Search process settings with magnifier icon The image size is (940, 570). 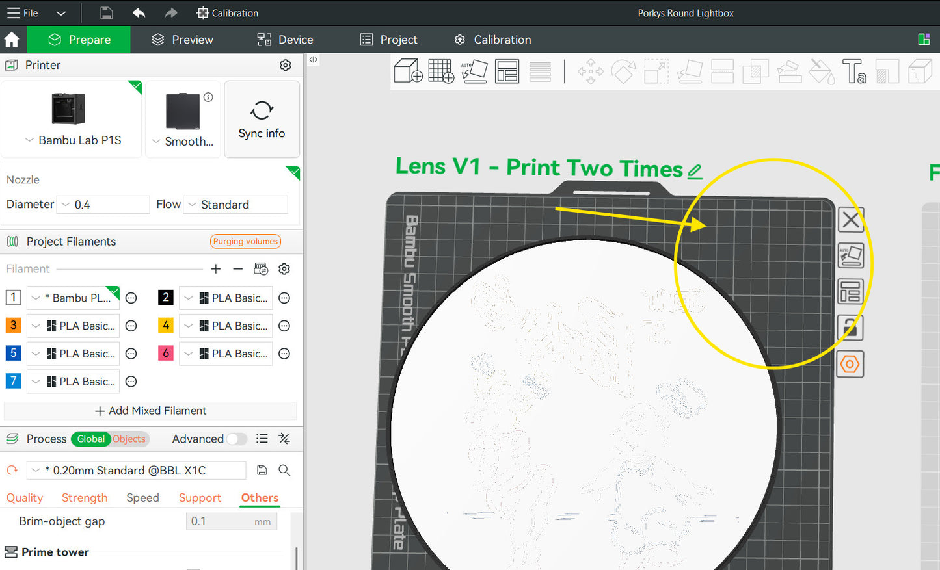point(284,471)
